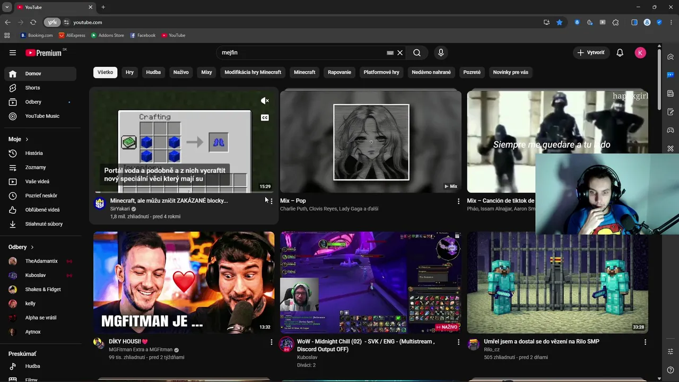679x382 pixels.
Task: Select the Hudba filter chip
Action: [x=153, y=72]
